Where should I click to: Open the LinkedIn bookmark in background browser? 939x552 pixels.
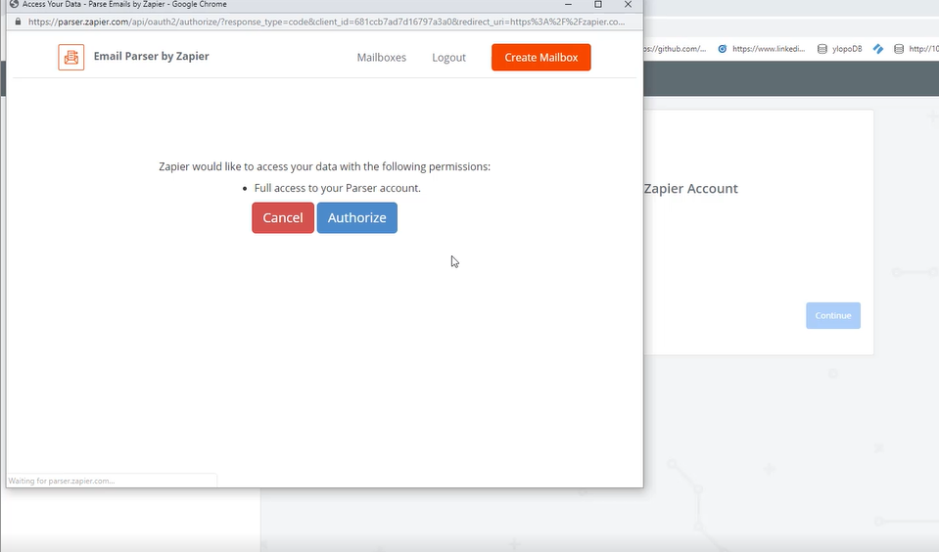click(762, 49)
